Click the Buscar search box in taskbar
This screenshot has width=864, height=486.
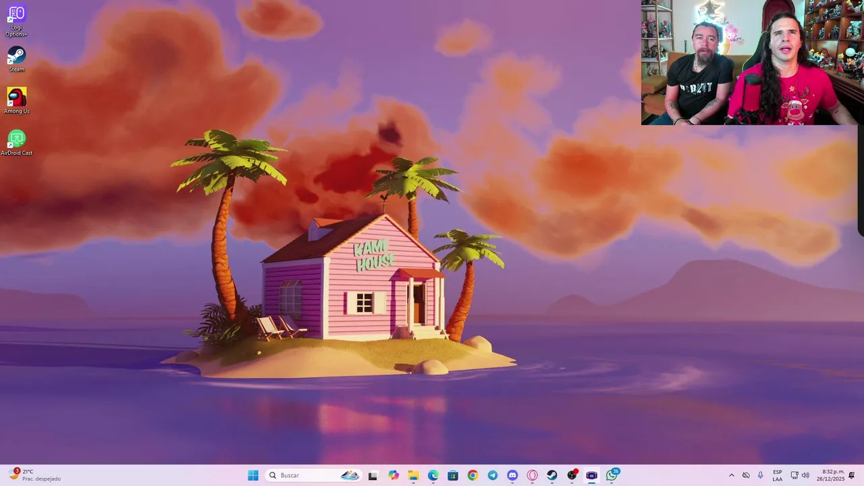[x=314, y=475]
